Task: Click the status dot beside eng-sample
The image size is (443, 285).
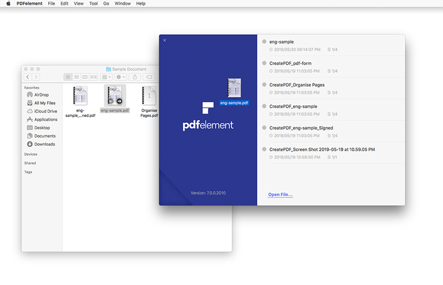Action: click(x=264, y=41)
